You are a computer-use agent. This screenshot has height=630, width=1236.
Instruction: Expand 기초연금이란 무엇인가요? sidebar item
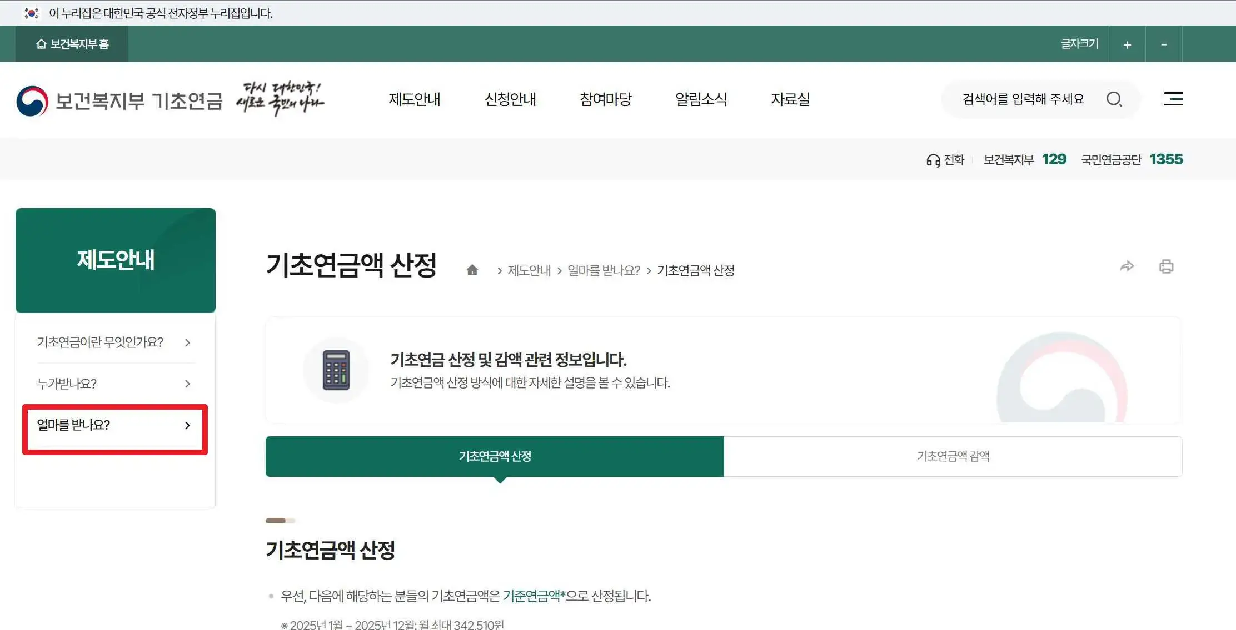(115, 342)
